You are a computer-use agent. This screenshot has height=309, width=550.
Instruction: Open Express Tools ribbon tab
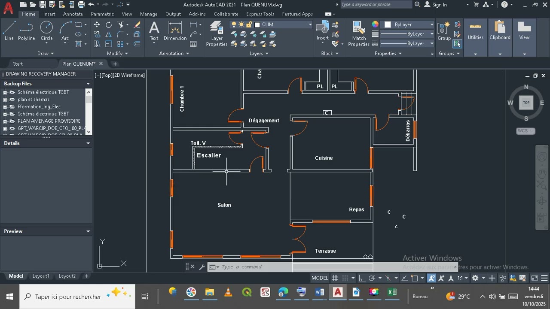tap(260, 14)
